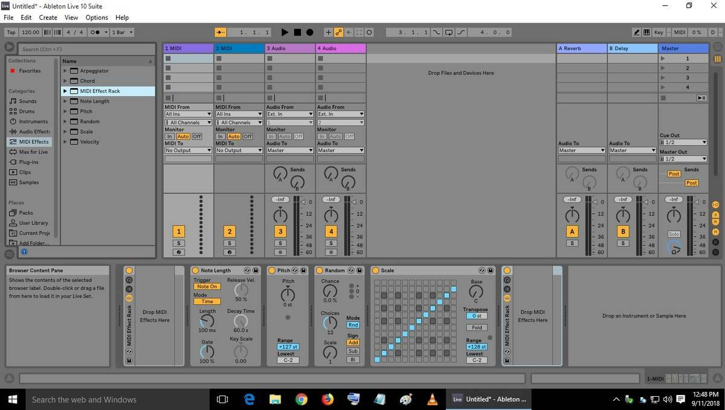Open the 1 Bar quantization dropdown

coord(123,32)
